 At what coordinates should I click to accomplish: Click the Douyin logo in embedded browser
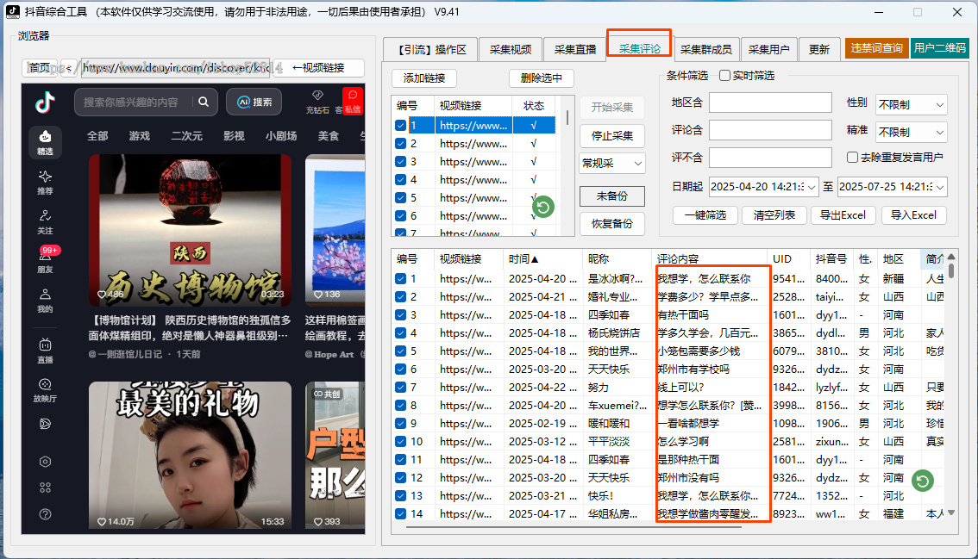tap(45, 102)
